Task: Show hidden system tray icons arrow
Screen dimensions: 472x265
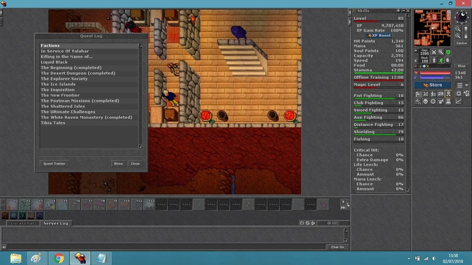Action: [409, 258]
